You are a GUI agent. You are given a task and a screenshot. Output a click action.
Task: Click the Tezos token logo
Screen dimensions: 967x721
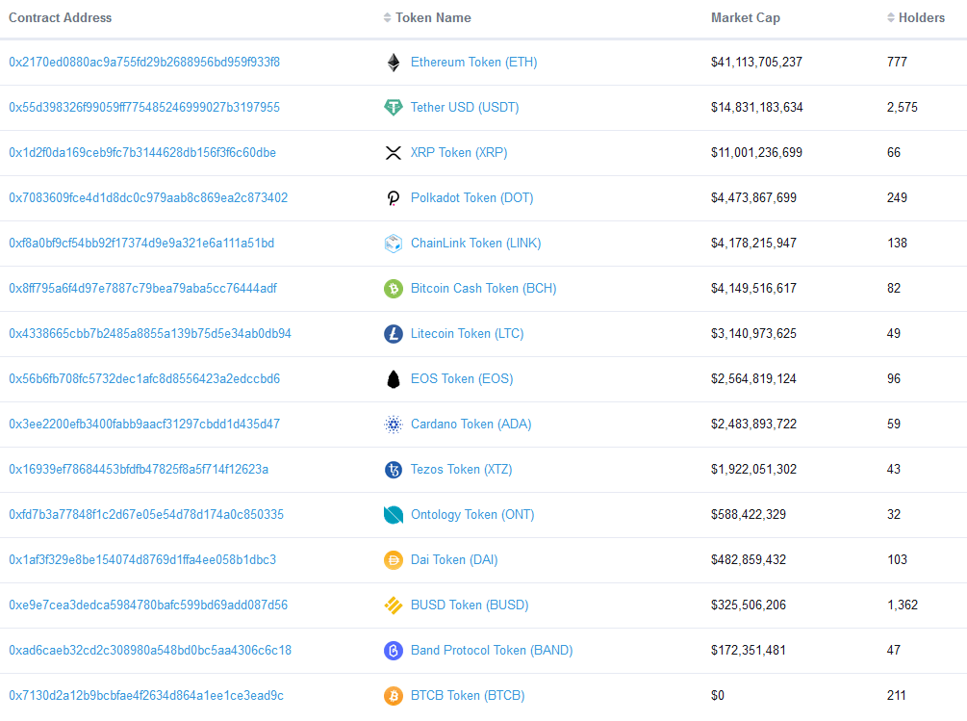tap(394, 469)
